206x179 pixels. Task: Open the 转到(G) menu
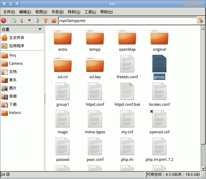[74, 12]
